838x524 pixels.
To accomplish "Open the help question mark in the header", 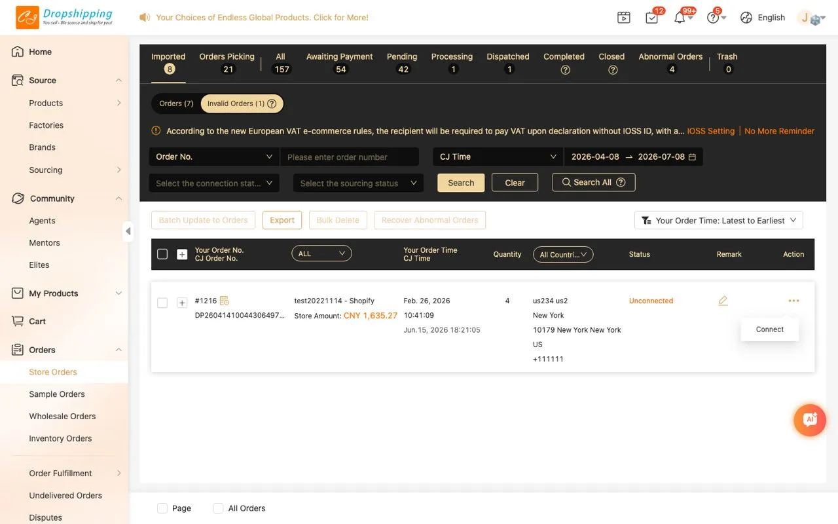I will (x=713, y=18).
